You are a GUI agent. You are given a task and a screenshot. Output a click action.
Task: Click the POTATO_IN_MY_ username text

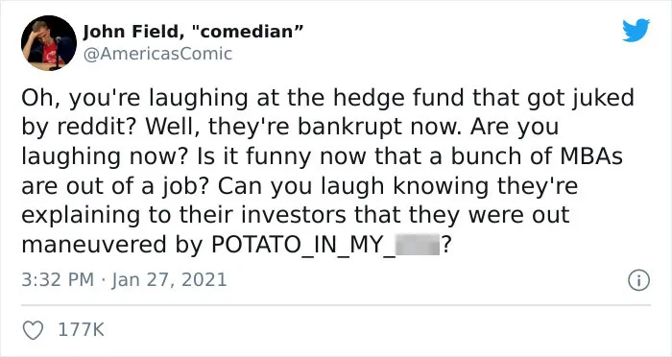click(x=302, y=246)
